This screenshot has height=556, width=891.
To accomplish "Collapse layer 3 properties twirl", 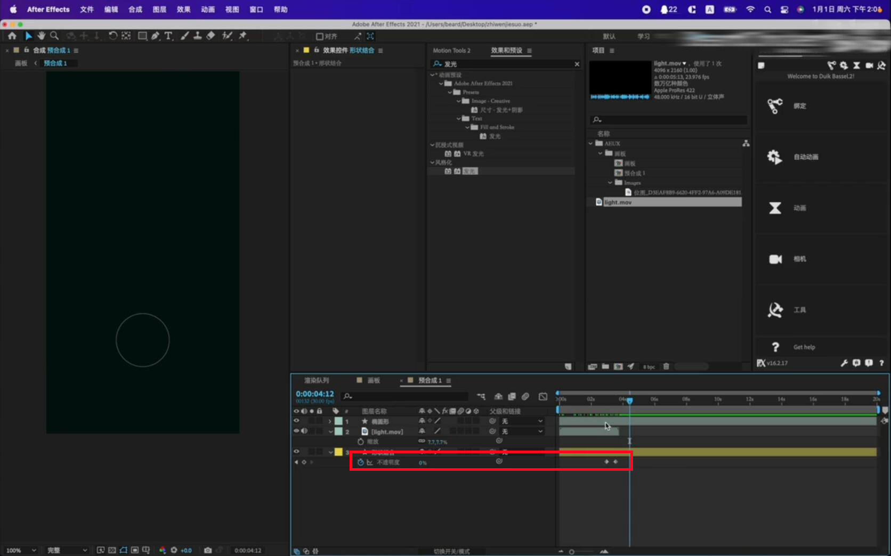I will (330, 452).
